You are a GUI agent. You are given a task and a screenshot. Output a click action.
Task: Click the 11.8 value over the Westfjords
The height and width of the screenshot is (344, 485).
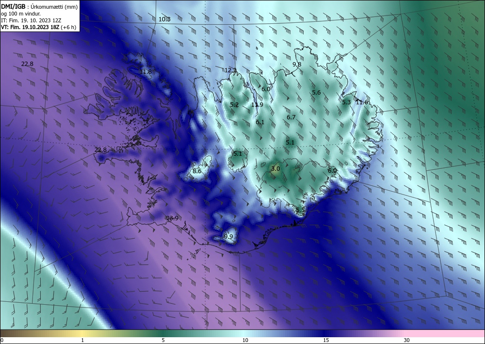click(x=145, y=72)
